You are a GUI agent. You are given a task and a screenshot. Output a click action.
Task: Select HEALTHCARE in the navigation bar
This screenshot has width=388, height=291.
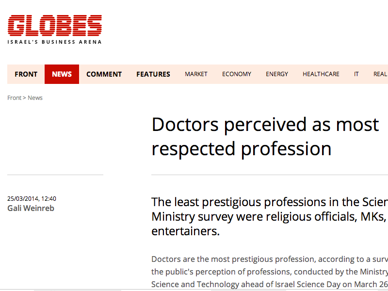[x=321, y=74]
